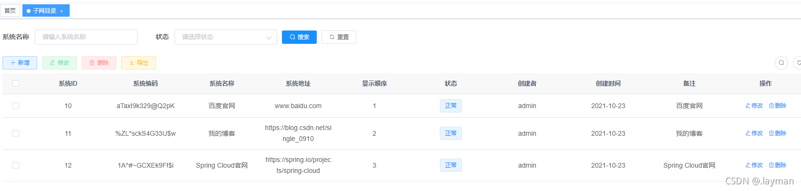Switch to the 首页 tab
The image size is (801, 191).
tap(10, 10)
